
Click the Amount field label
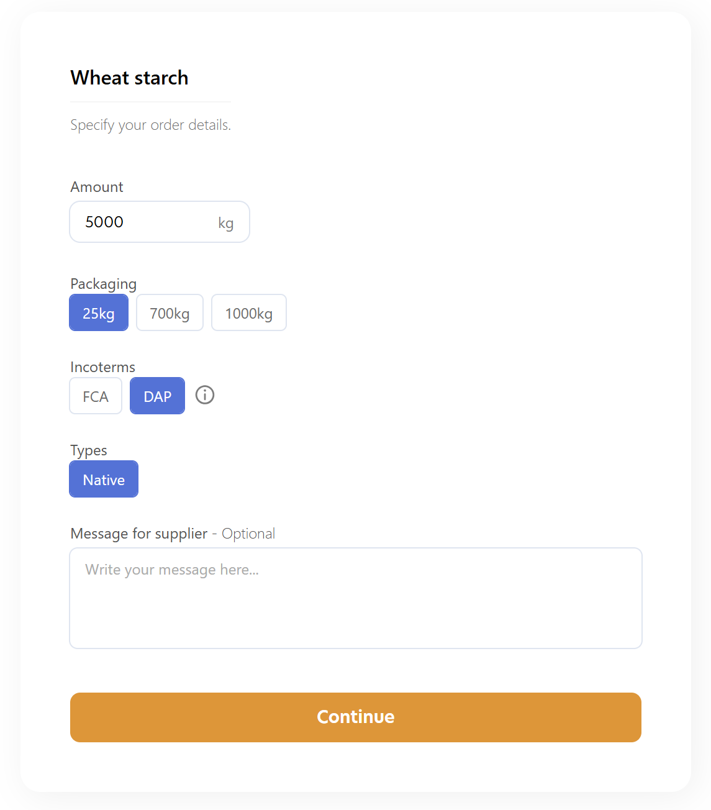pos(97,187)
